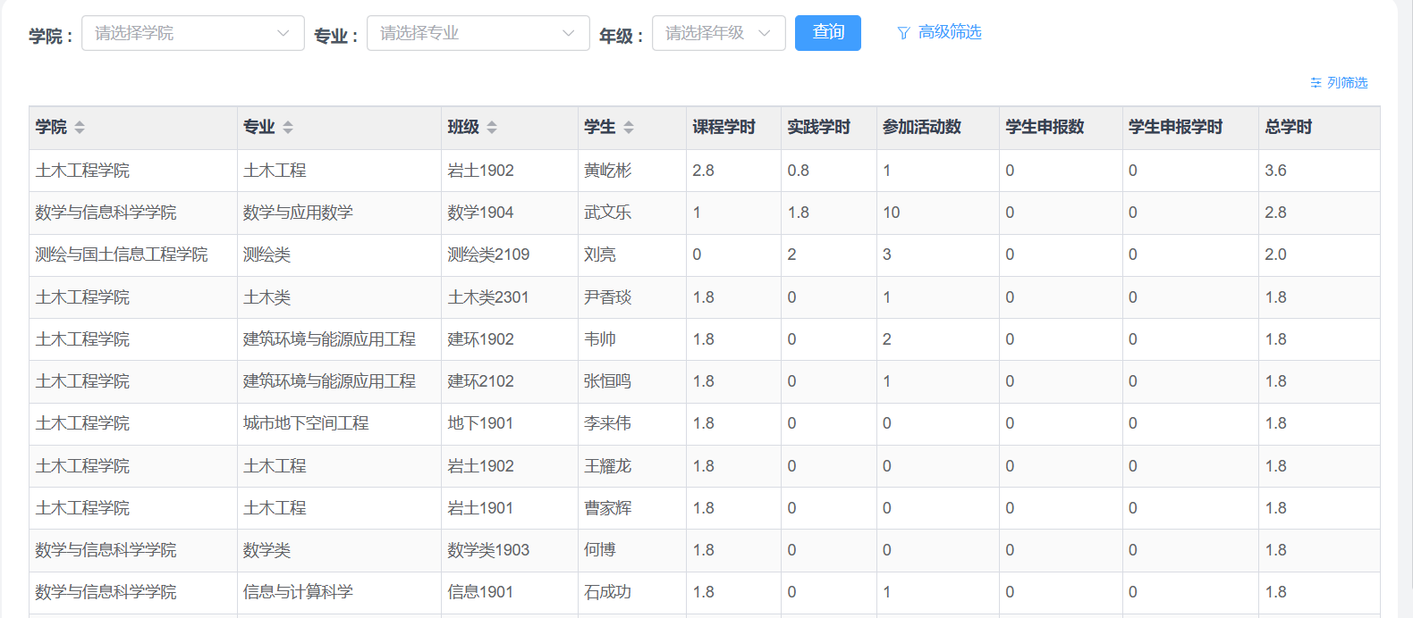Click total hours value 3.6
The image size is (1413, 618).
(1275, 171)
